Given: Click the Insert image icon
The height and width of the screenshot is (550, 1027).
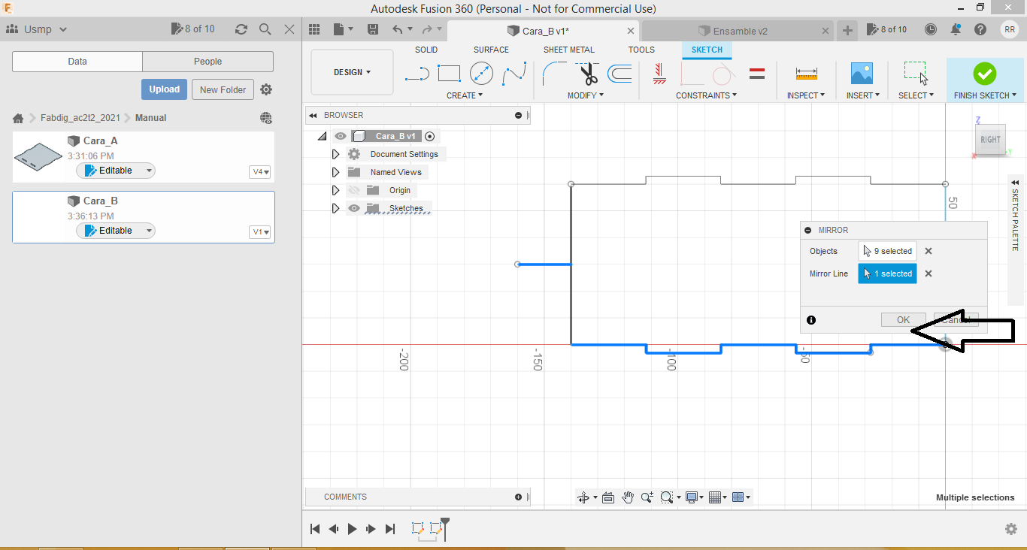Looking at the screenshot, I should coord(862,74).
